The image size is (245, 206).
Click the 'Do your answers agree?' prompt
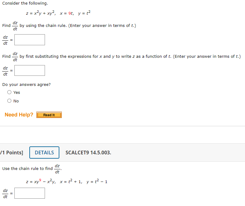pyautogui.click(x=26, y=84)
